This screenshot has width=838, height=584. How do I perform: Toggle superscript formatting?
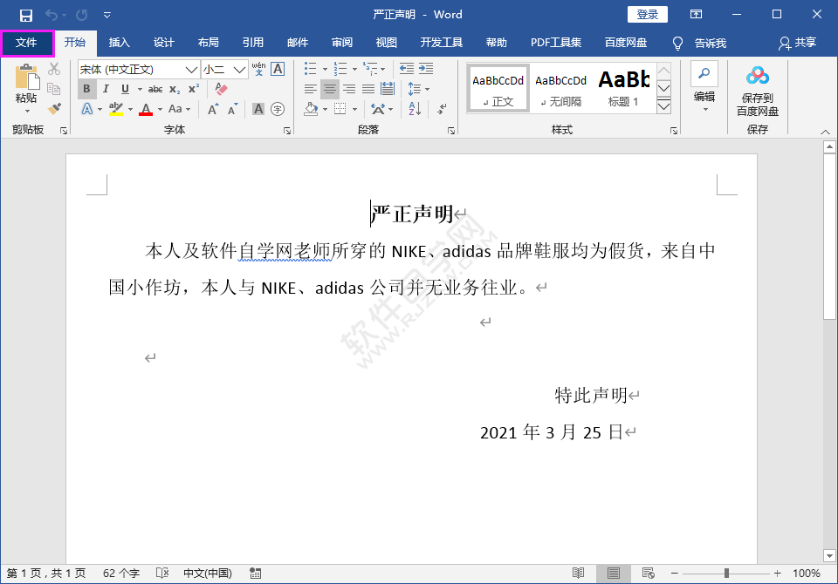[x=192, y=88]
